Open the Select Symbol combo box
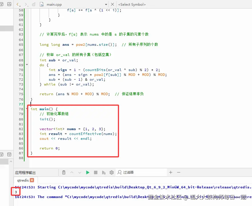 132,5
